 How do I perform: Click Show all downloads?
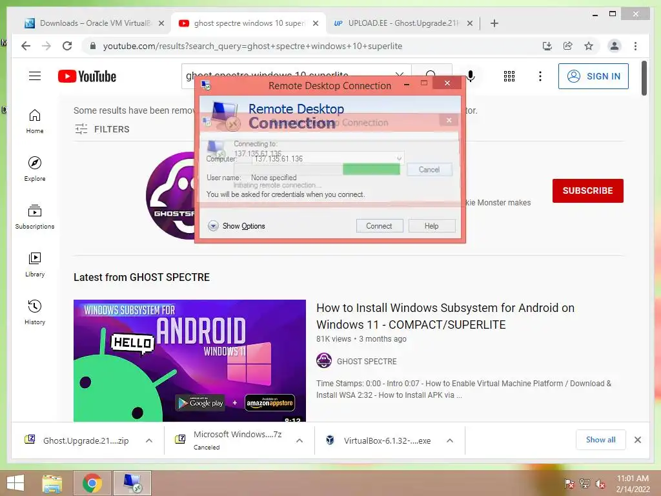(x=600, y=440)
